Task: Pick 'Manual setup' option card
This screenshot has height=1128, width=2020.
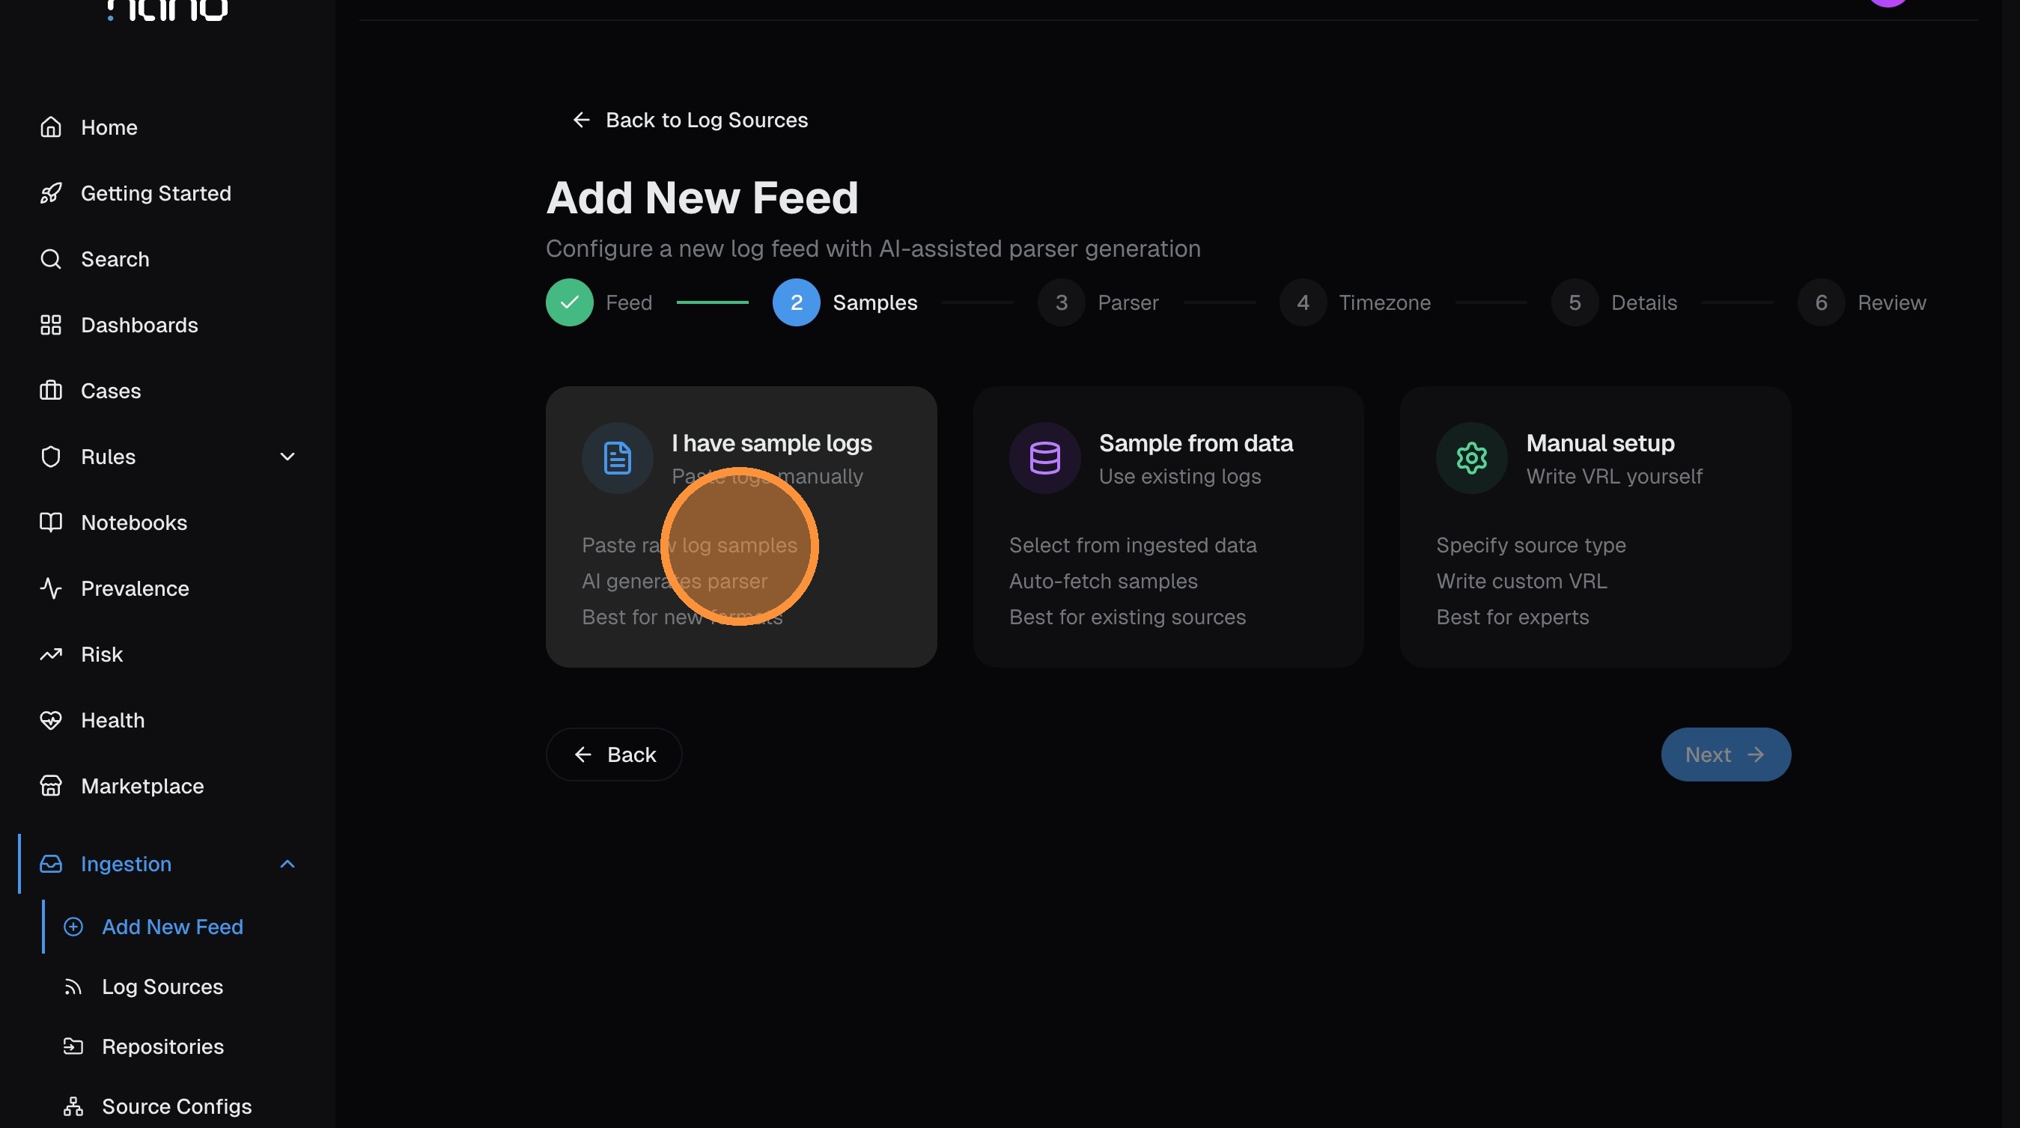Action: coord(1594,525)
